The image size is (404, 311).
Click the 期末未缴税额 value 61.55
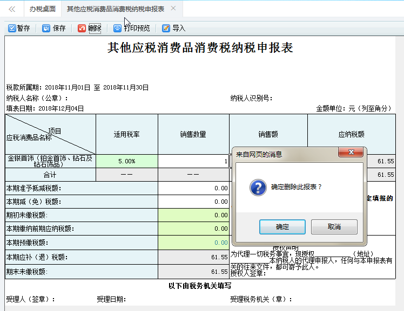(x=193, y=272)
